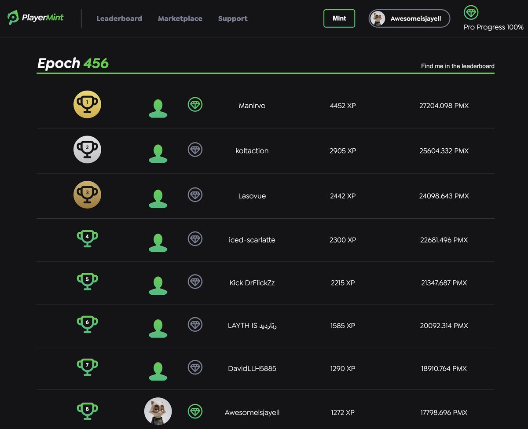Click the 17798.696 PMX amount
Viewport: 528px width, 429px height.
[444, 412]
